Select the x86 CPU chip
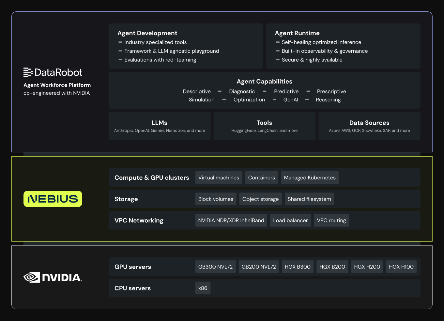444x321 pixels. coord(203,288)
